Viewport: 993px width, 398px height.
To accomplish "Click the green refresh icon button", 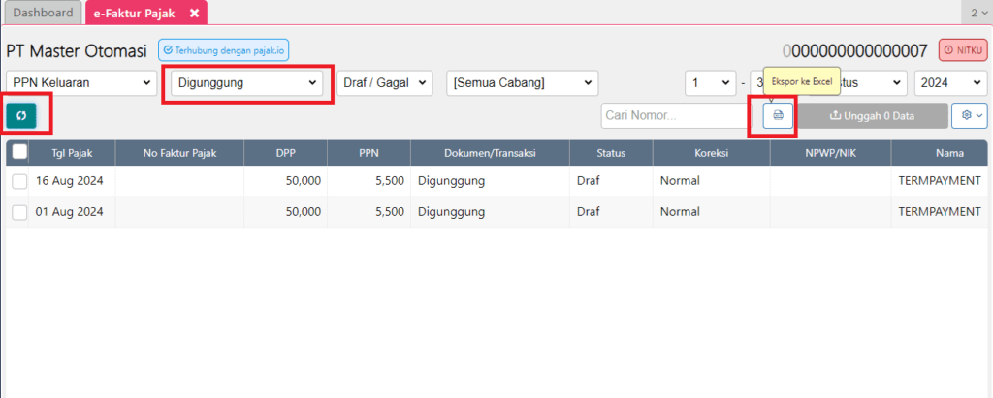I will 20,115.
